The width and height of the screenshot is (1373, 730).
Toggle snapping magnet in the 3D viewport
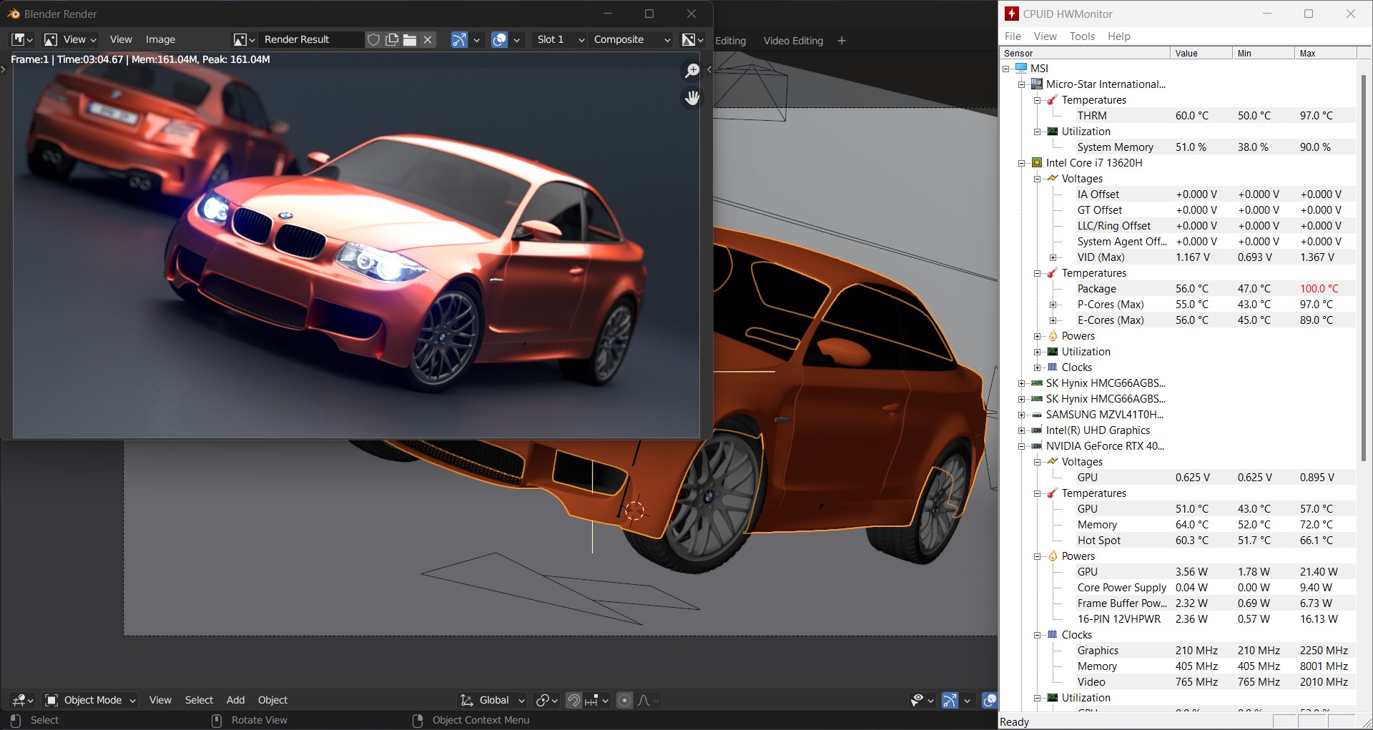[x=574, y=701]
